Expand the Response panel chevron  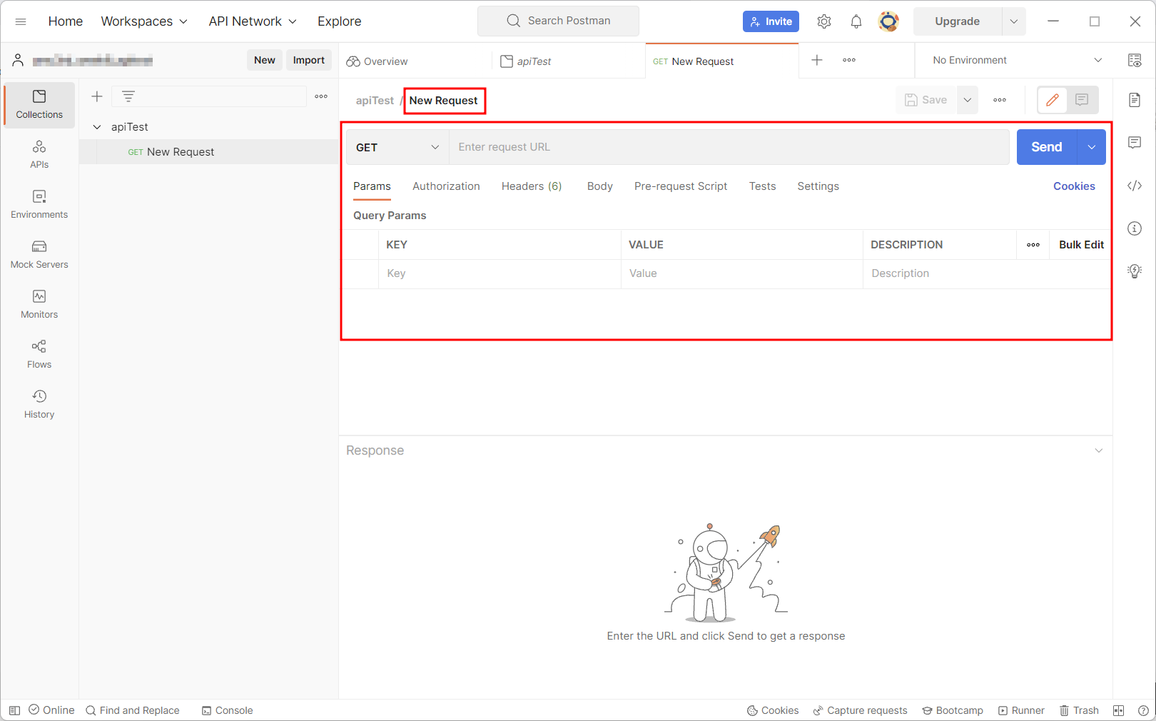pos(1099,450)
